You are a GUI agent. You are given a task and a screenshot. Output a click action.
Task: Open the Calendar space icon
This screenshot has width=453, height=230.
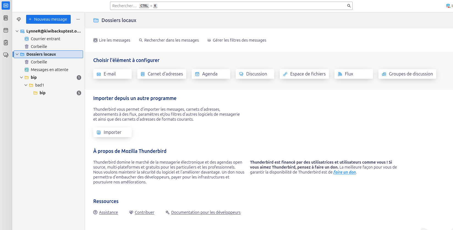[x=6, y=30]
